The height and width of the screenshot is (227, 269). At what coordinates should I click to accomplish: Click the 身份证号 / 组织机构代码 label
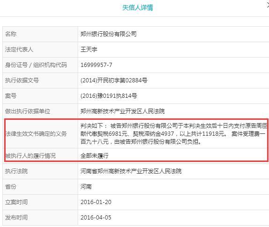36,65
